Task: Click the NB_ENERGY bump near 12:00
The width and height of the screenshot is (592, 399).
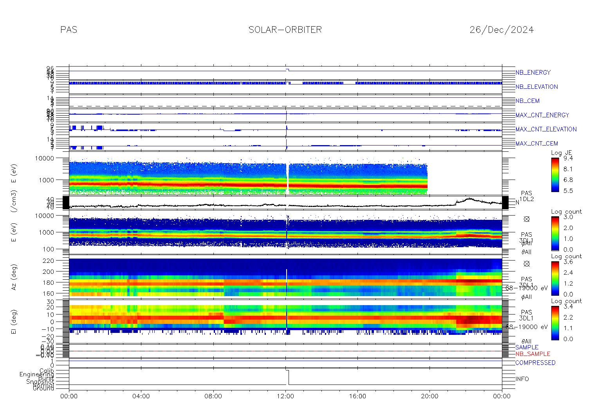Action: click(x=287, y=70)
